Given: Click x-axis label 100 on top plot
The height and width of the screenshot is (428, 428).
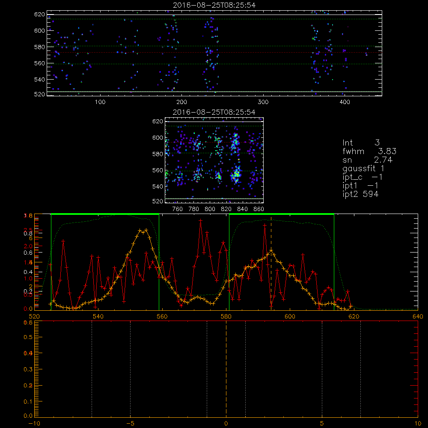Looking at the screenshot, I should tap(100, 102).
